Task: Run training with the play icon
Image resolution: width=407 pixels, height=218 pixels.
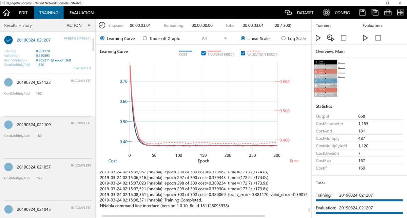Action: 318,38
